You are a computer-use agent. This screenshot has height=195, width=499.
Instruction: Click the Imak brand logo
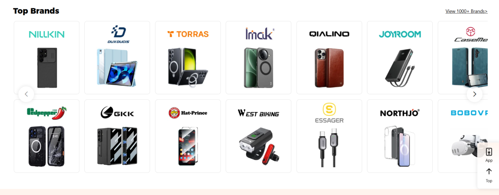[260, 34]
